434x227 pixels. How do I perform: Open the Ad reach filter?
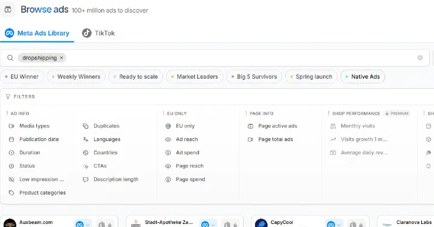[181, 139]
